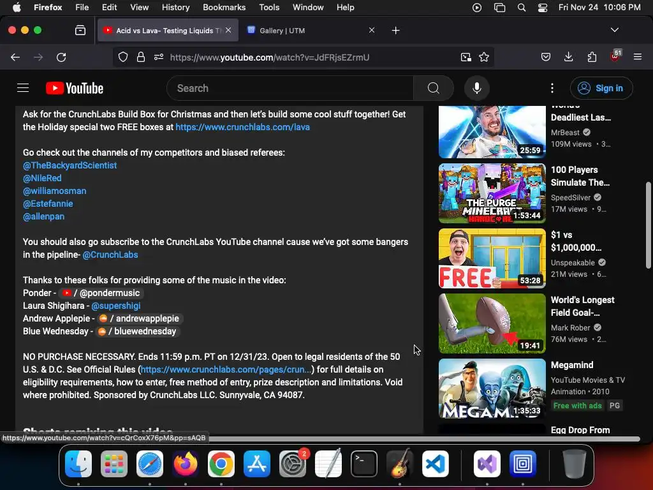This screenshot has height=490, width=653.
Task: Reload the current page
Action: coord(61,57)
